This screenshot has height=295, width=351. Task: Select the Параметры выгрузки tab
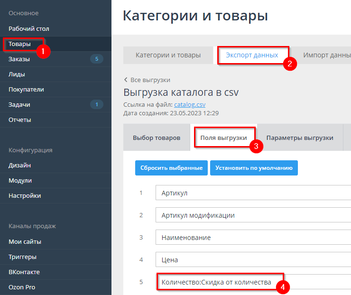[299, 138]
